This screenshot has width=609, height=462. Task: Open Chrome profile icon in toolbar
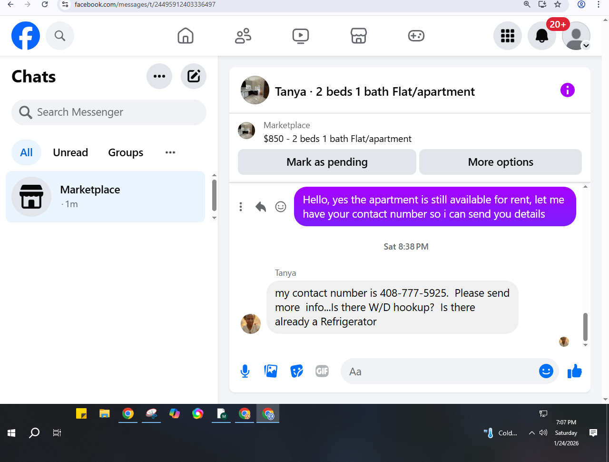[581, 4]
